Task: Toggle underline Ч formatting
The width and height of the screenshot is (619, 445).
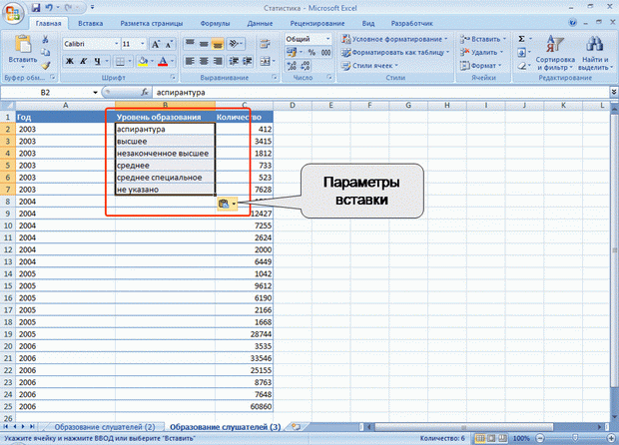Action: click(97, 61)
